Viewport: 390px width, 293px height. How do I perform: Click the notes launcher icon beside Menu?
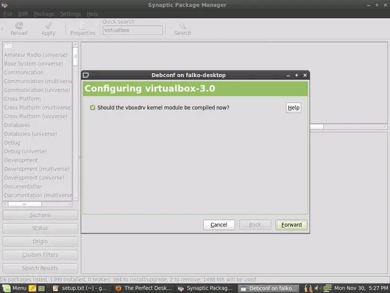coord(32,288)
